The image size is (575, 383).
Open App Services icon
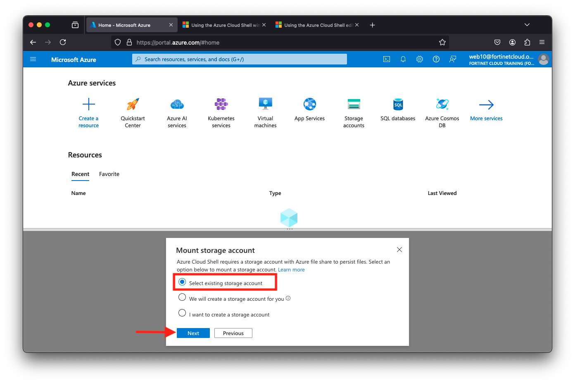[x=310, y=104]
